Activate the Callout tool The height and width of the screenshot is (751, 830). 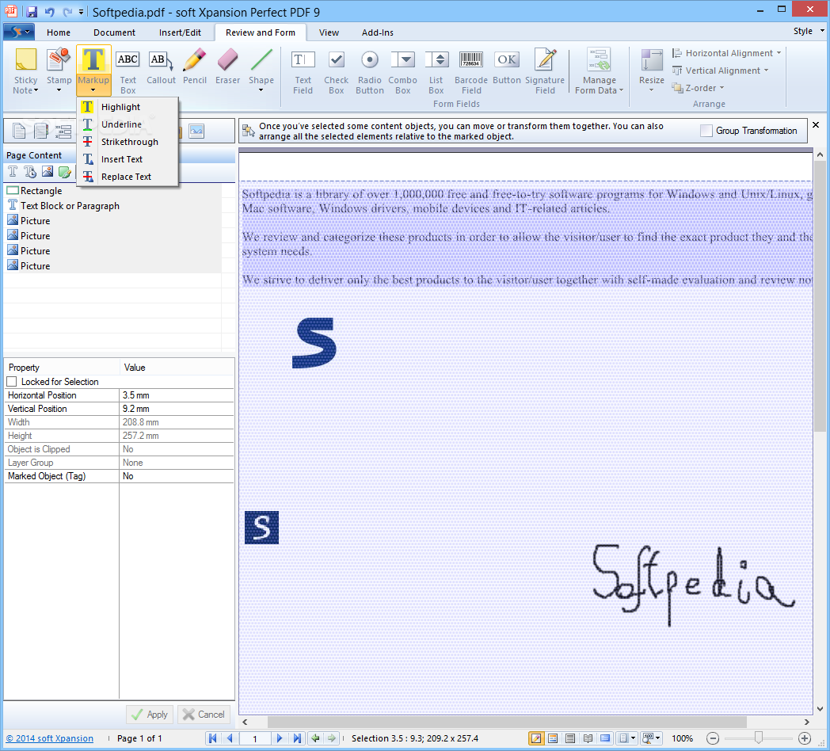[x=161, y=67]
